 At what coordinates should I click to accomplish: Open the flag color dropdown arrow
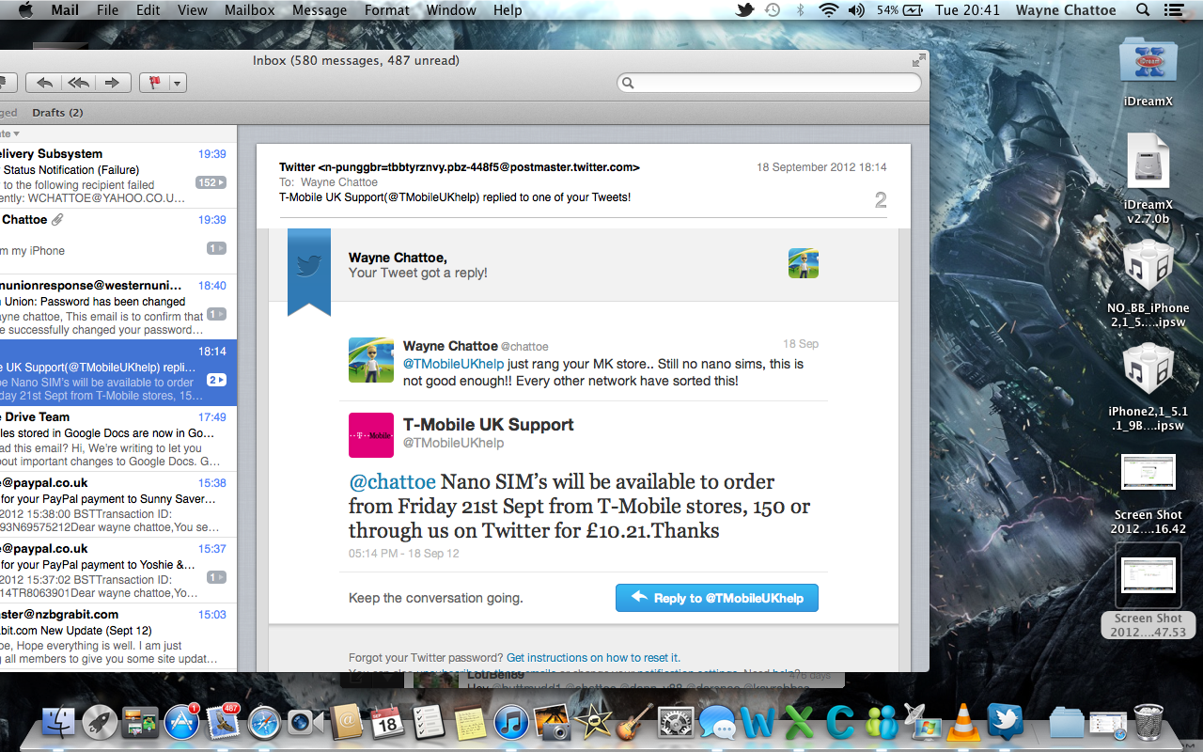click(177, 83)
